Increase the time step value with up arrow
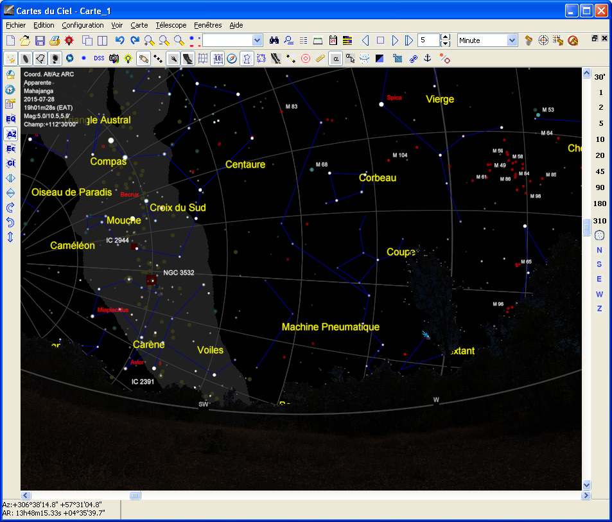The image size is (612, 522). pos(445,37)
